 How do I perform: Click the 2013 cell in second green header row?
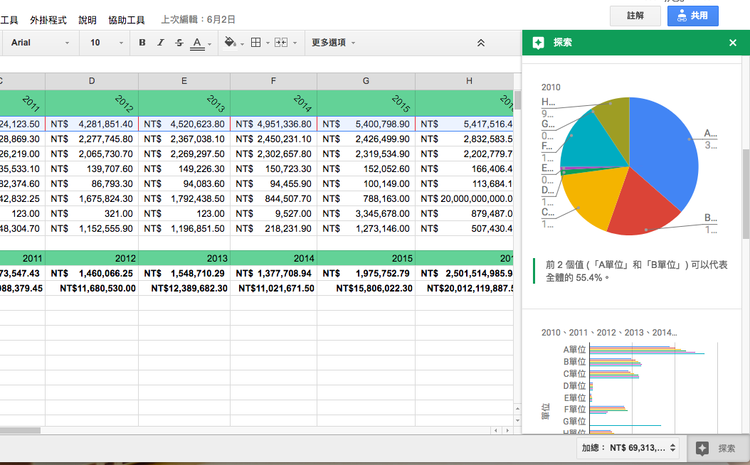point(184,258)
